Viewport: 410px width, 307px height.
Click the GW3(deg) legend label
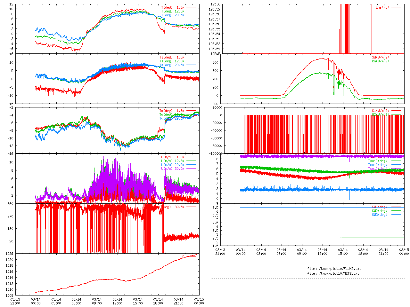pyautogui.click(x=379, y=215)
